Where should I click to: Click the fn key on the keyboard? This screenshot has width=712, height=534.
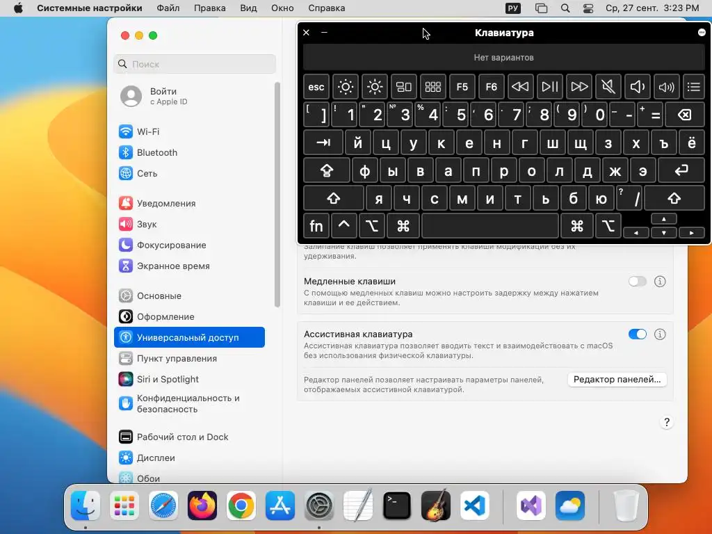coord(316,226)
